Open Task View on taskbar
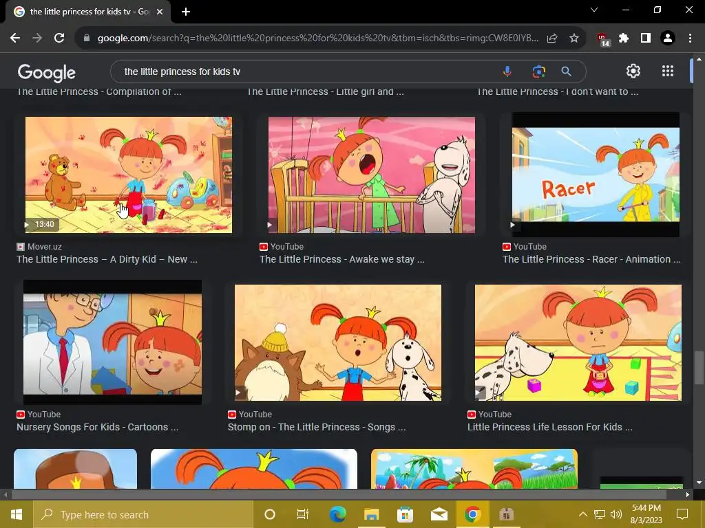Viewport: 705px width, 528px height. point(303,514)
